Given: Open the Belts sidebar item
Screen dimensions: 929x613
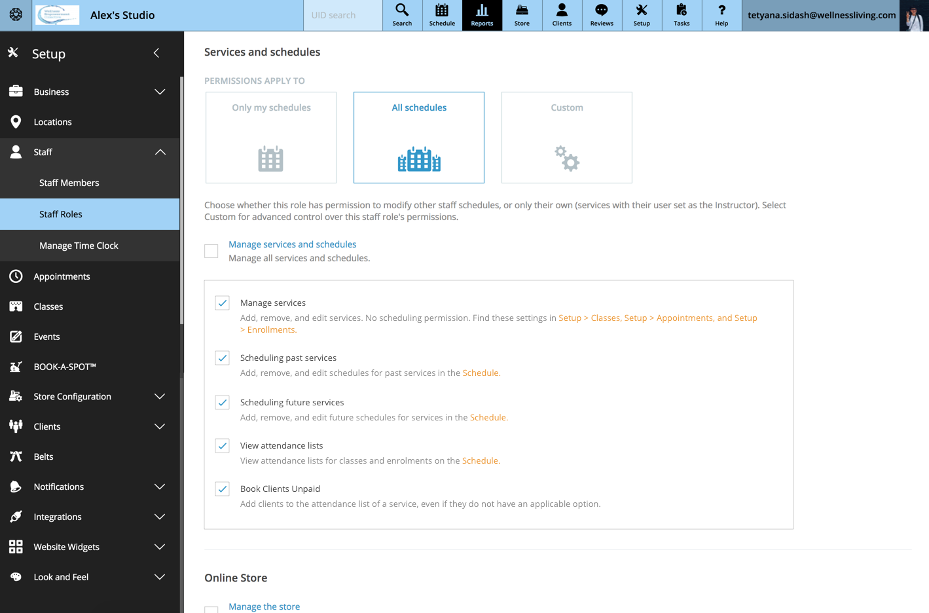Looking at the screenshot, I should coord(90,456).
